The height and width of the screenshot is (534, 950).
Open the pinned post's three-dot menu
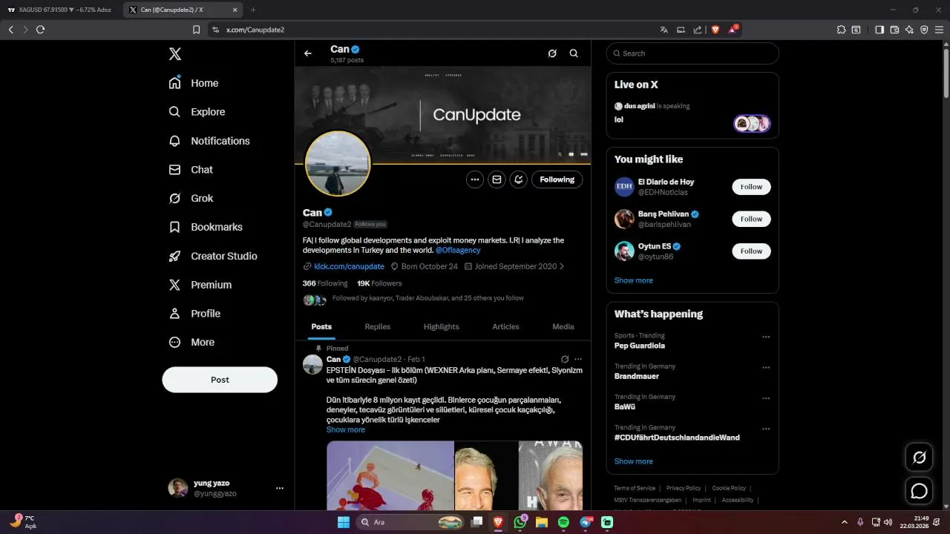pyautogui.click(x=578, y=359)
